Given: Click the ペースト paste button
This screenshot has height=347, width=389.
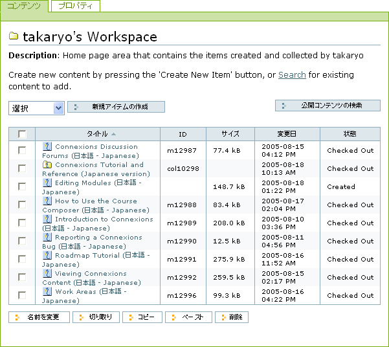Looking at the screenshot, I should tap(188, 317).
